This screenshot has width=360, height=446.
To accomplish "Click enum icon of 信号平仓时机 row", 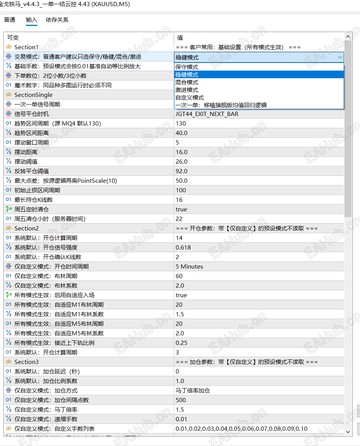I will coord(8,114).
